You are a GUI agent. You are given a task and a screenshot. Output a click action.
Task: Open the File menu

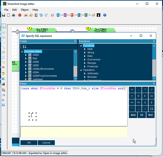(6, 10)
